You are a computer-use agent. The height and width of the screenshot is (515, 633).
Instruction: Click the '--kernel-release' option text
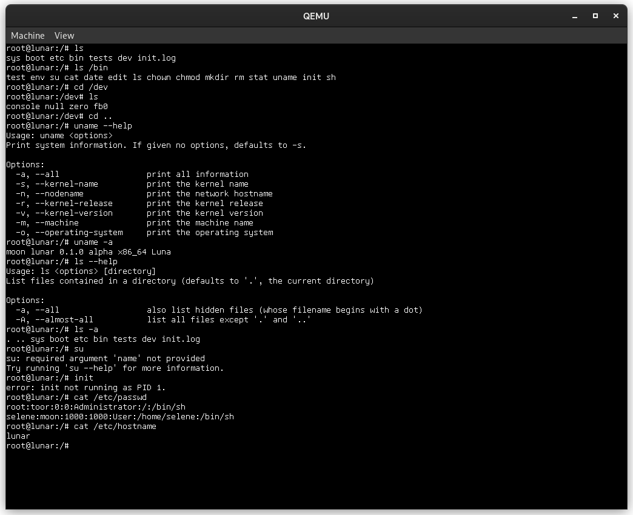tap(75, 203)
